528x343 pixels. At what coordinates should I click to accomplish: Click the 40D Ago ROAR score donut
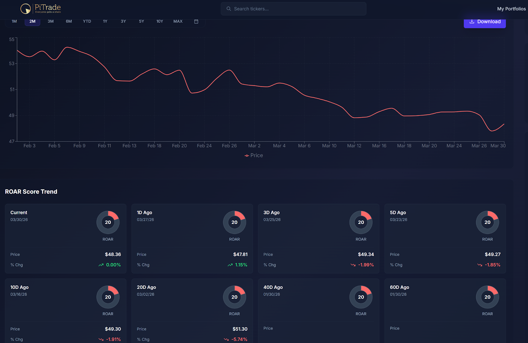pos(361,297)
